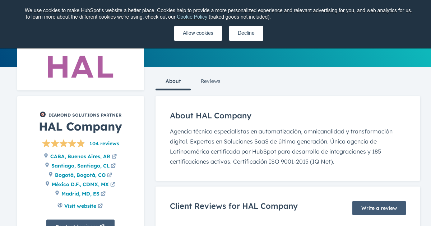Image resolution: width=431 pixels, height=226 pixels.
Task: Click the external-link icon after Santiago, Santiago, CL
Action: click(113, 165)
